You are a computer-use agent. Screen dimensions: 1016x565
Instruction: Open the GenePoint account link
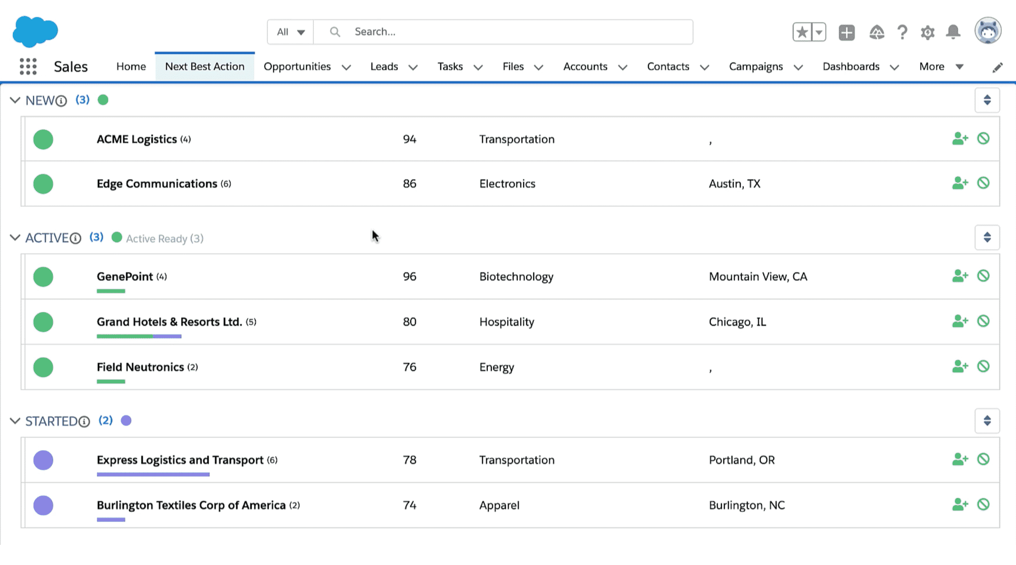(x=125, y=277)
